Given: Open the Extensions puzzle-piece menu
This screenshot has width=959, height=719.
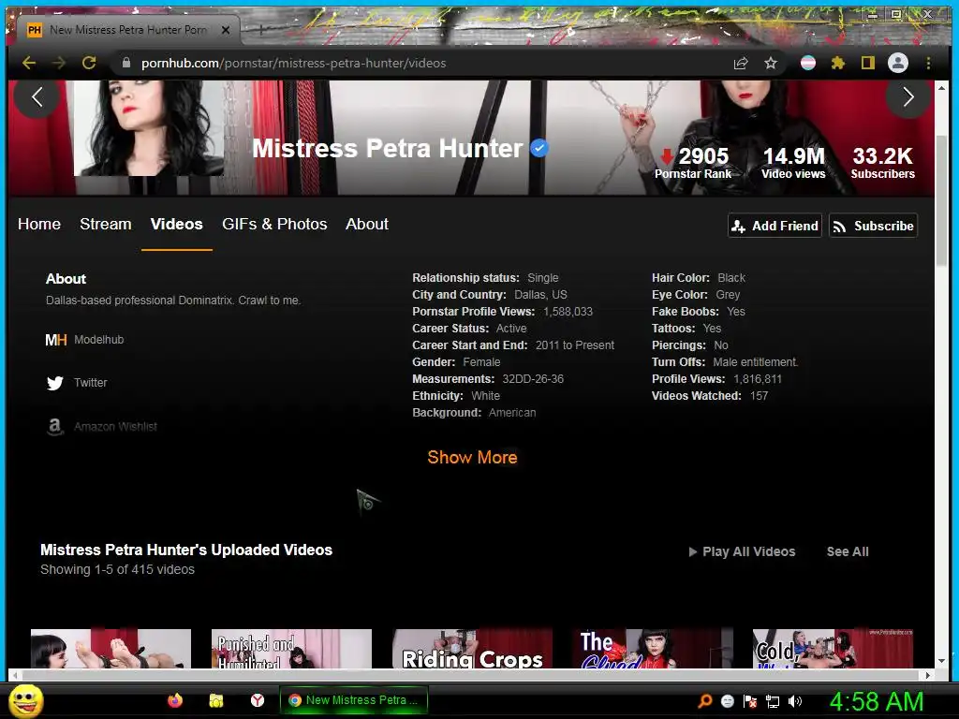Looking at the screenshot, I should point(838,63).
